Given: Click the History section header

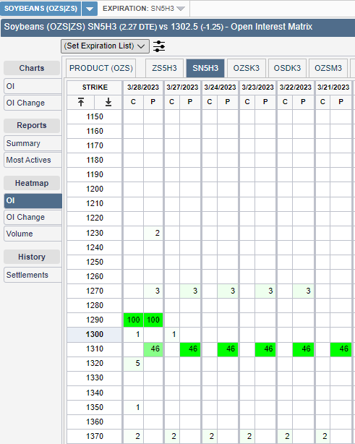Looking at the screenshot, I should coord(32,257).
